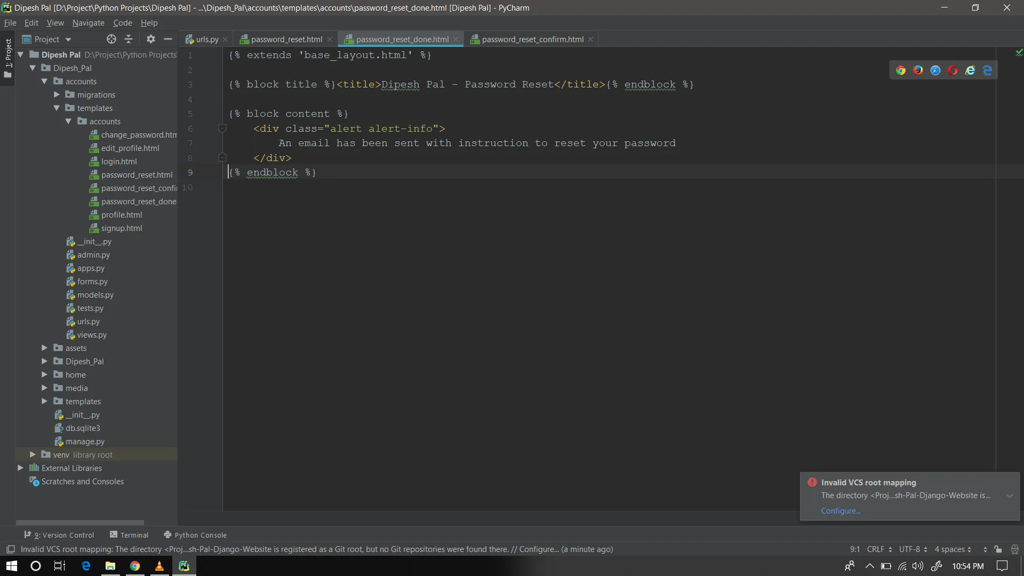Viewport: 1024px width, 576px height.
Task: Expand the migrations folder
Action: [x=57, y=94]
